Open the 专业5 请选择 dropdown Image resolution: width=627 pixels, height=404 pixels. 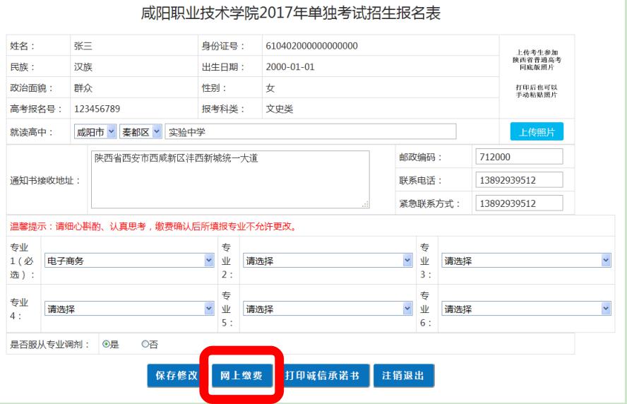tap(328, 309)
